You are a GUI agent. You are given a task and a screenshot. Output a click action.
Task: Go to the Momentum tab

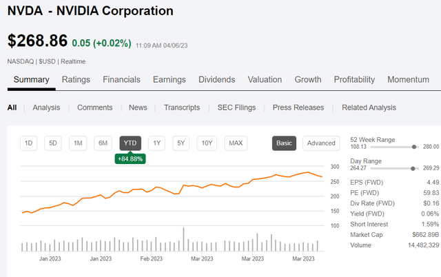(409, 79)
